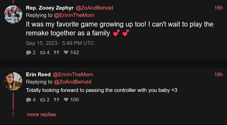This screenshot has height=125, width=227.
Task: Click reply icon on Erin Reed's tweet
Action: click(28, 100)
